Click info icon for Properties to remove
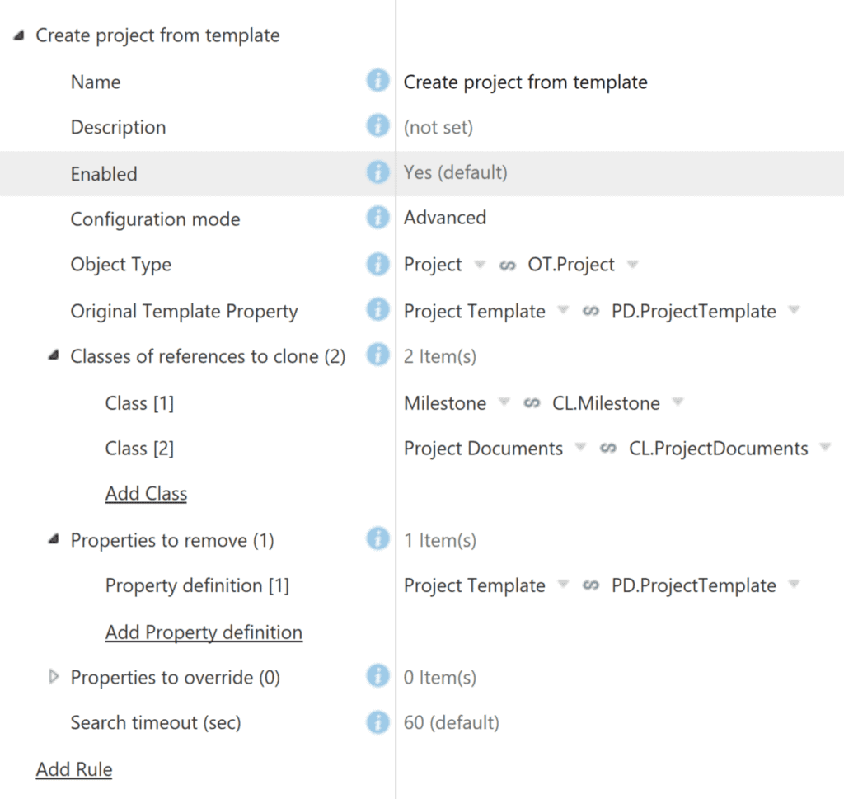Screen dimensions: 844x799 tap(377, 538)
